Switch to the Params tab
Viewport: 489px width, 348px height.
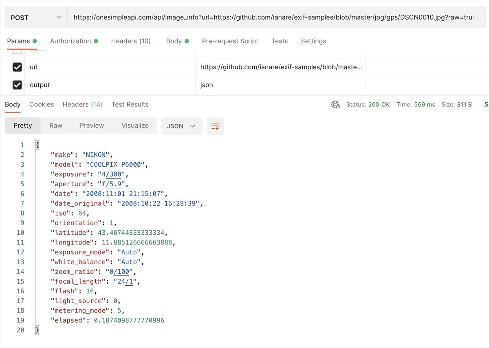pos(22,41)
